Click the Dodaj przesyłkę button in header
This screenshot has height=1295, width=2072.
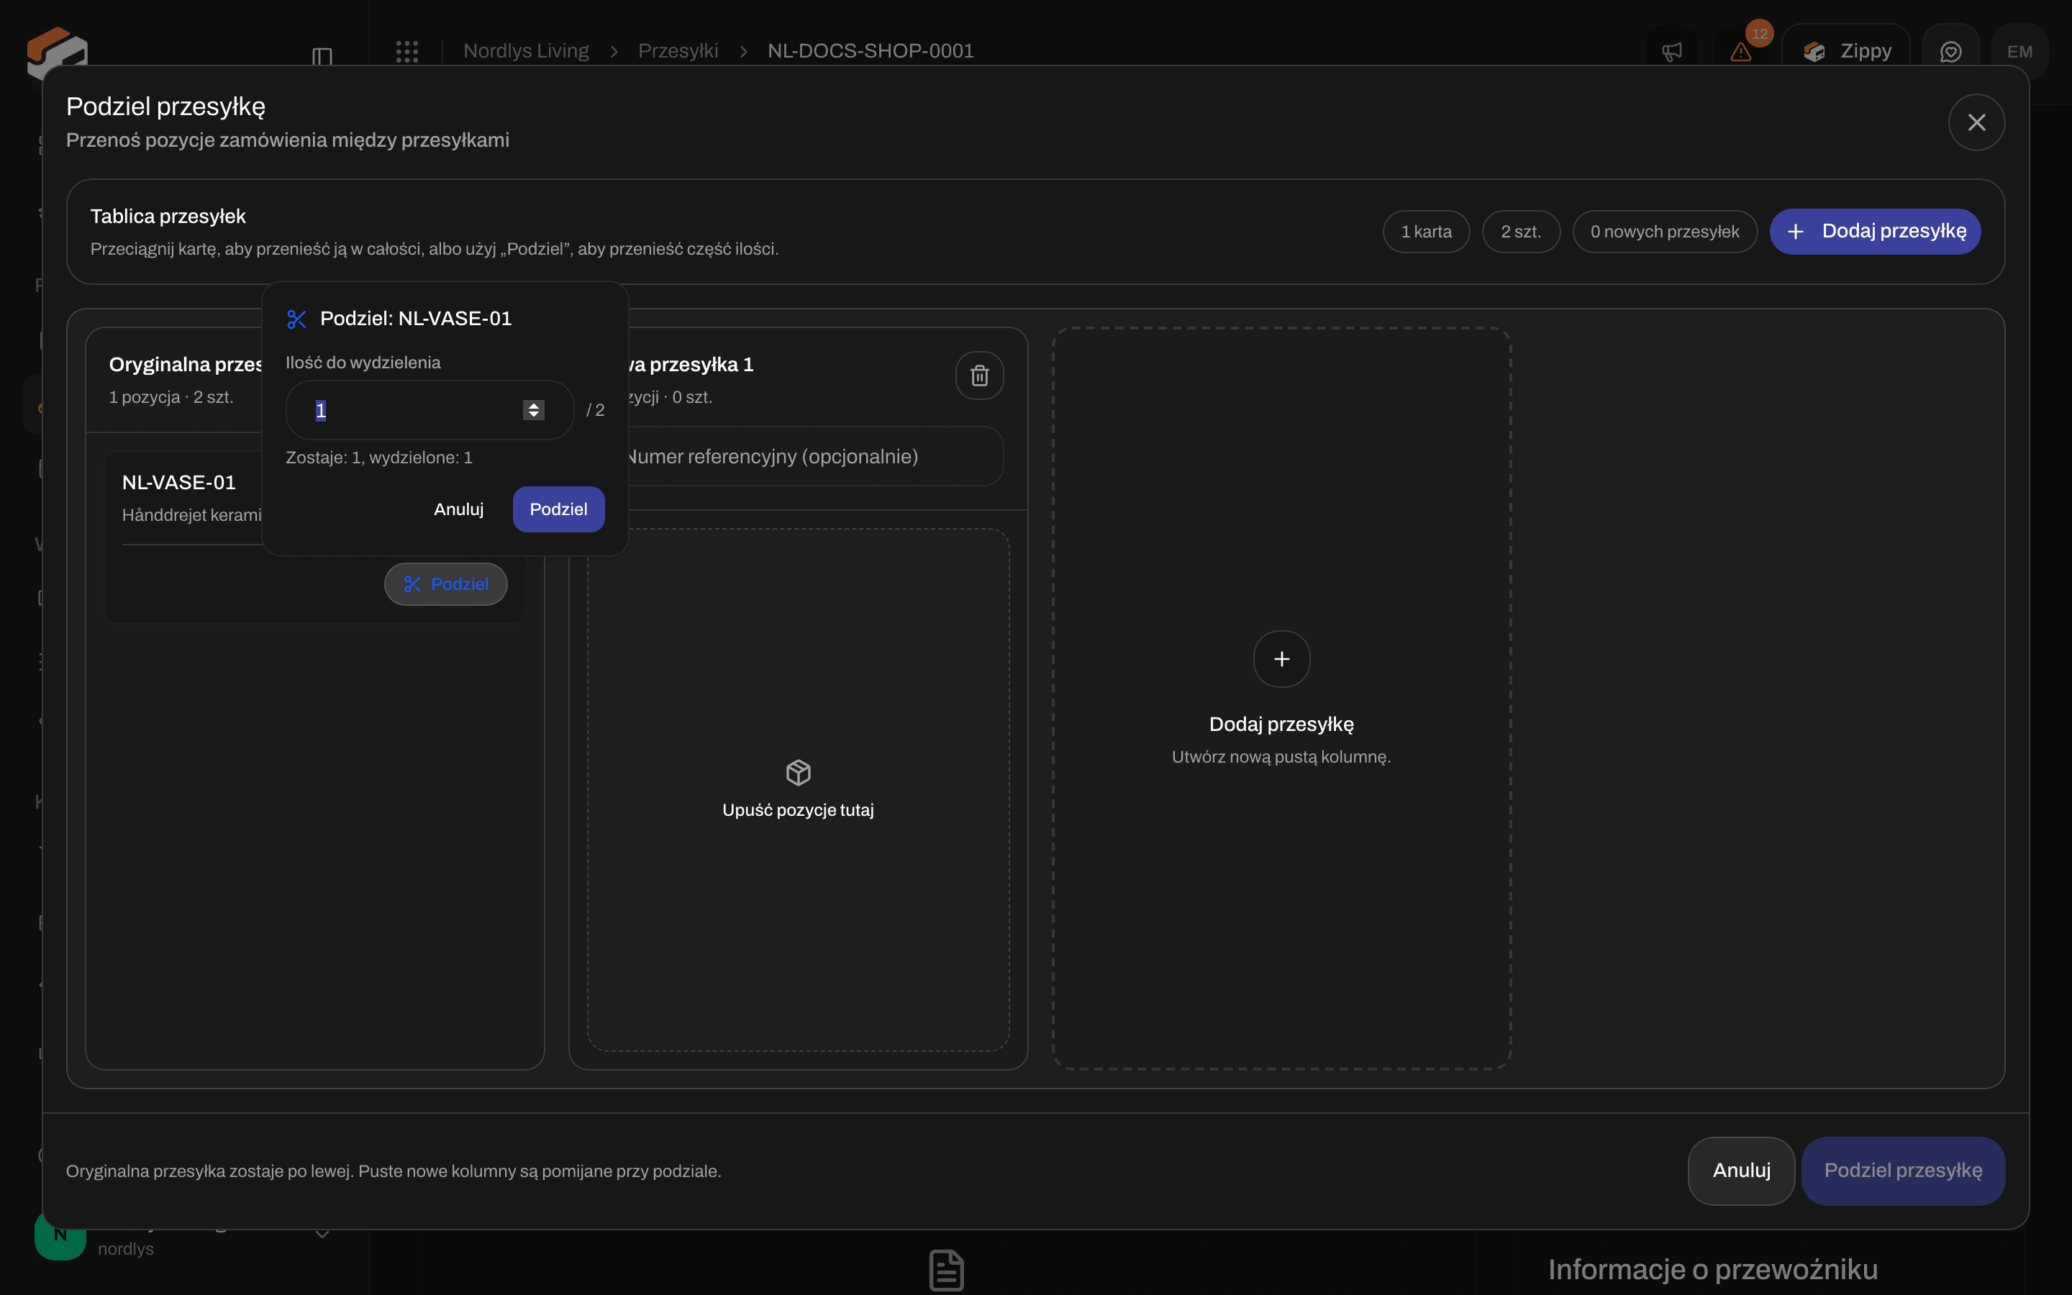point(1875,231)
